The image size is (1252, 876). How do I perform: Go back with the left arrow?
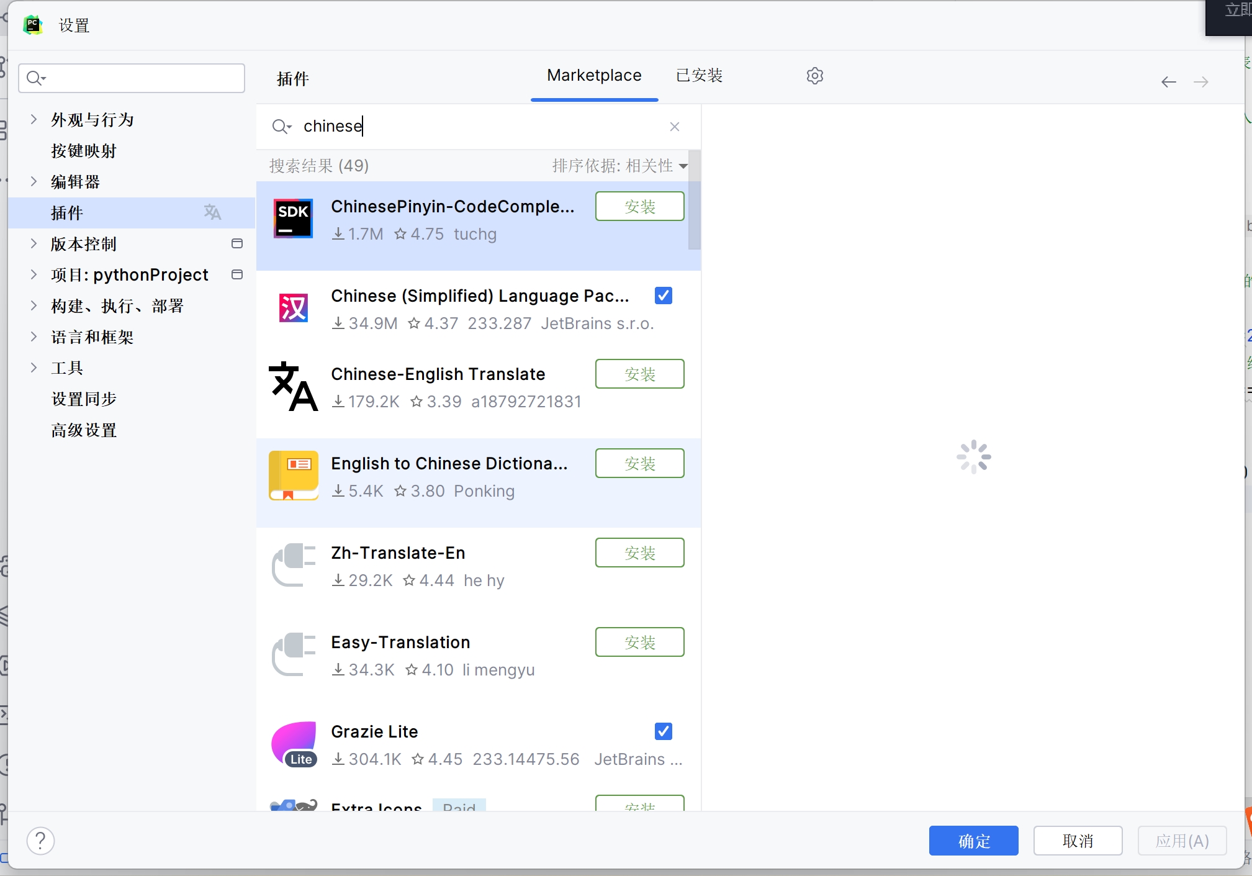tap(1168, 82)
